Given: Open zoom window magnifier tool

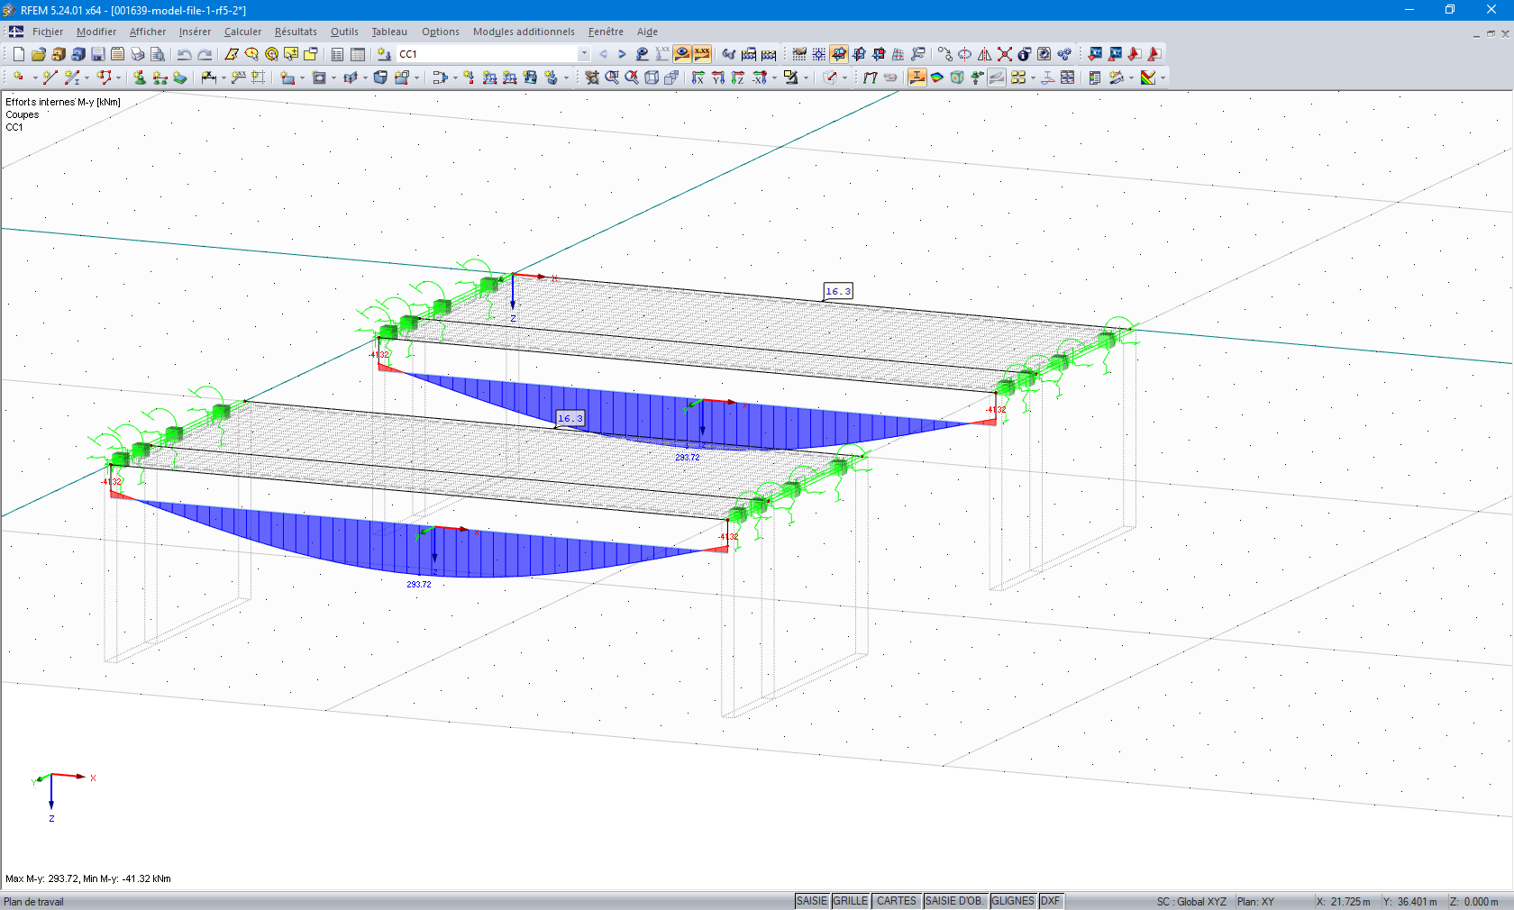Looking at the screenshot, I should pyautogui.click(x=612, y=77).
